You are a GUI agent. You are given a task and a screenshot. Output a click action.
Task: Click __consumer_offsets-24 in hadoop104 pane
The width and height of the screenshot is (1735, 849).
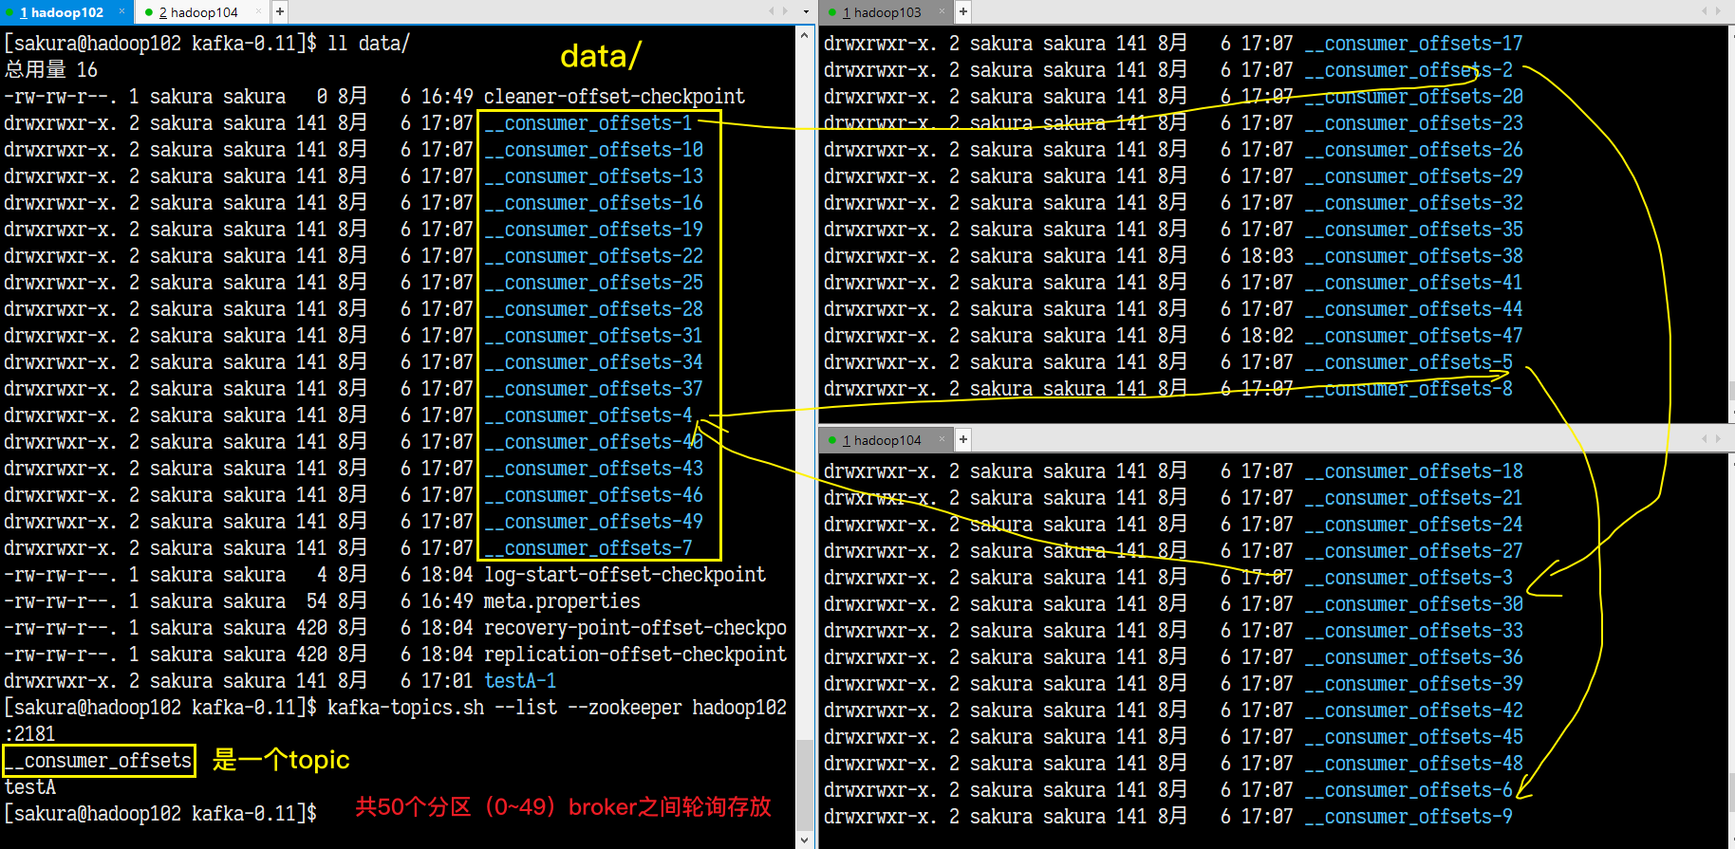click(x=1413, y=525)
